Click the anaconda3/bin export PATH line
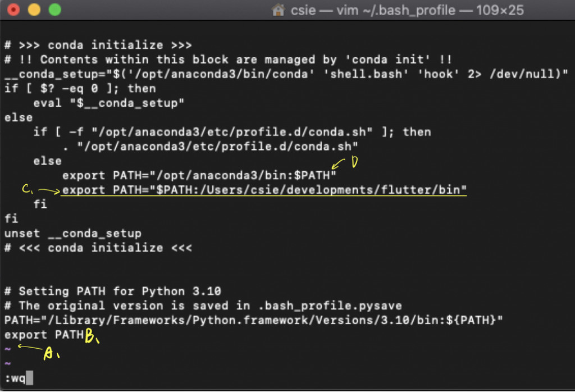575x392 pixels. click(x=199, y=175)
